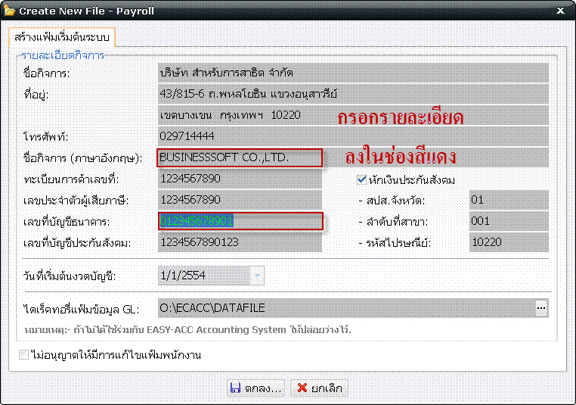Click the สปส.จังหวัด field showing 01
This screenshot has width=576, height=405.
pos(508,200)
